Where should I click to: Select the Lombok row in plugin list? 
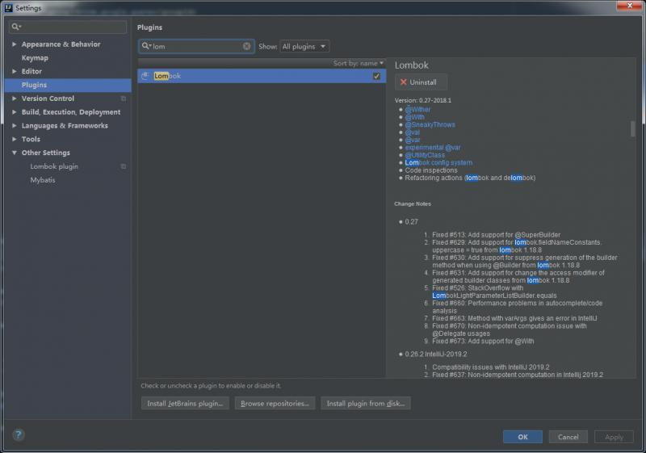(x=262, y=76)
